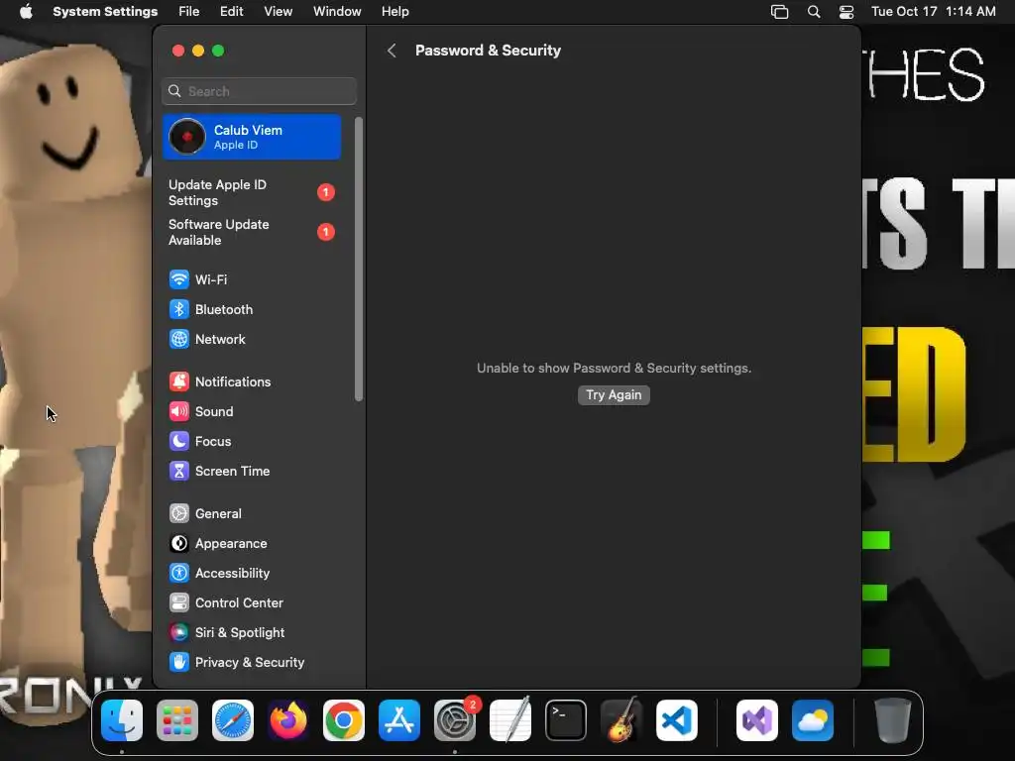Launch Firefox from the Dock
1015x761 pixels.
(x=288, y=720)
